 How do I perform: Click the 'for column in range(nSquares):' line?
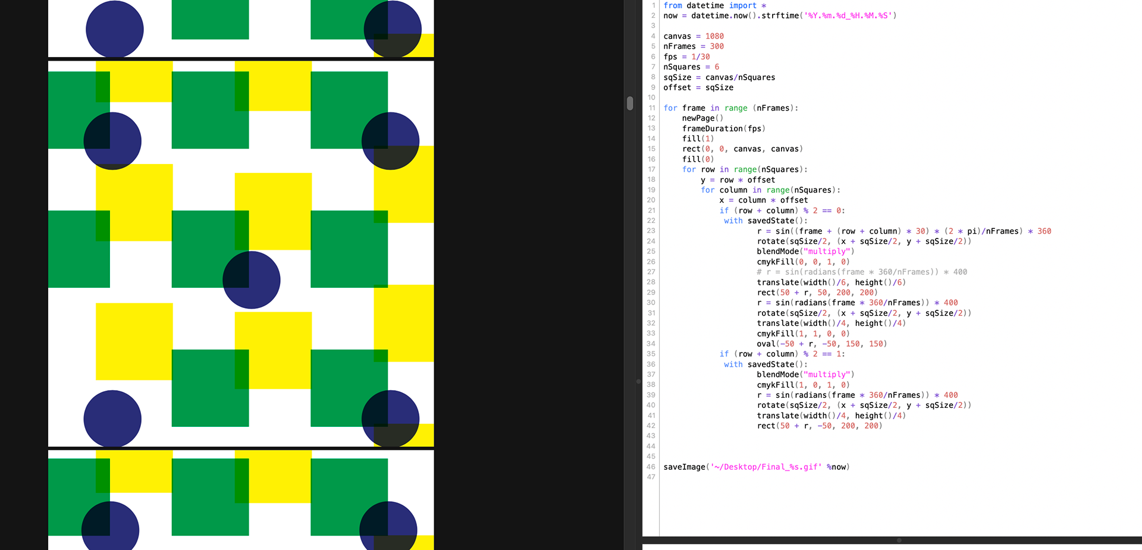point(770,190)
